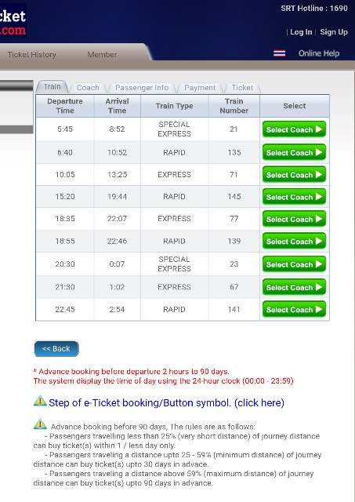The image size is (355, 502).
Task: Select Coach for train number 135
Action: (294, 152)
